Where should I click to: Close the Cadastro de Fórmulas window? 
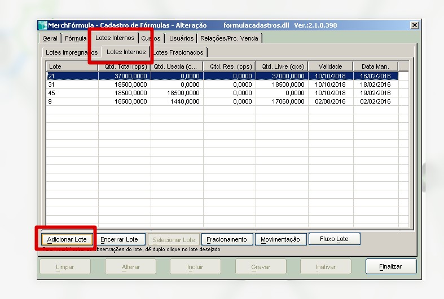415,25
